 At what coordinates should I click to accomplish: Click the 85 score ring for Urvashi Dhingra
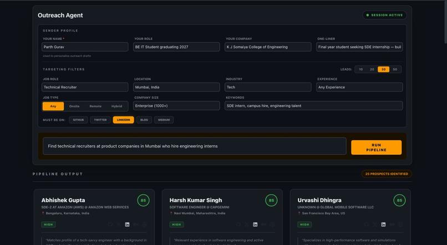pyautogui.click(x=399, y=200)
